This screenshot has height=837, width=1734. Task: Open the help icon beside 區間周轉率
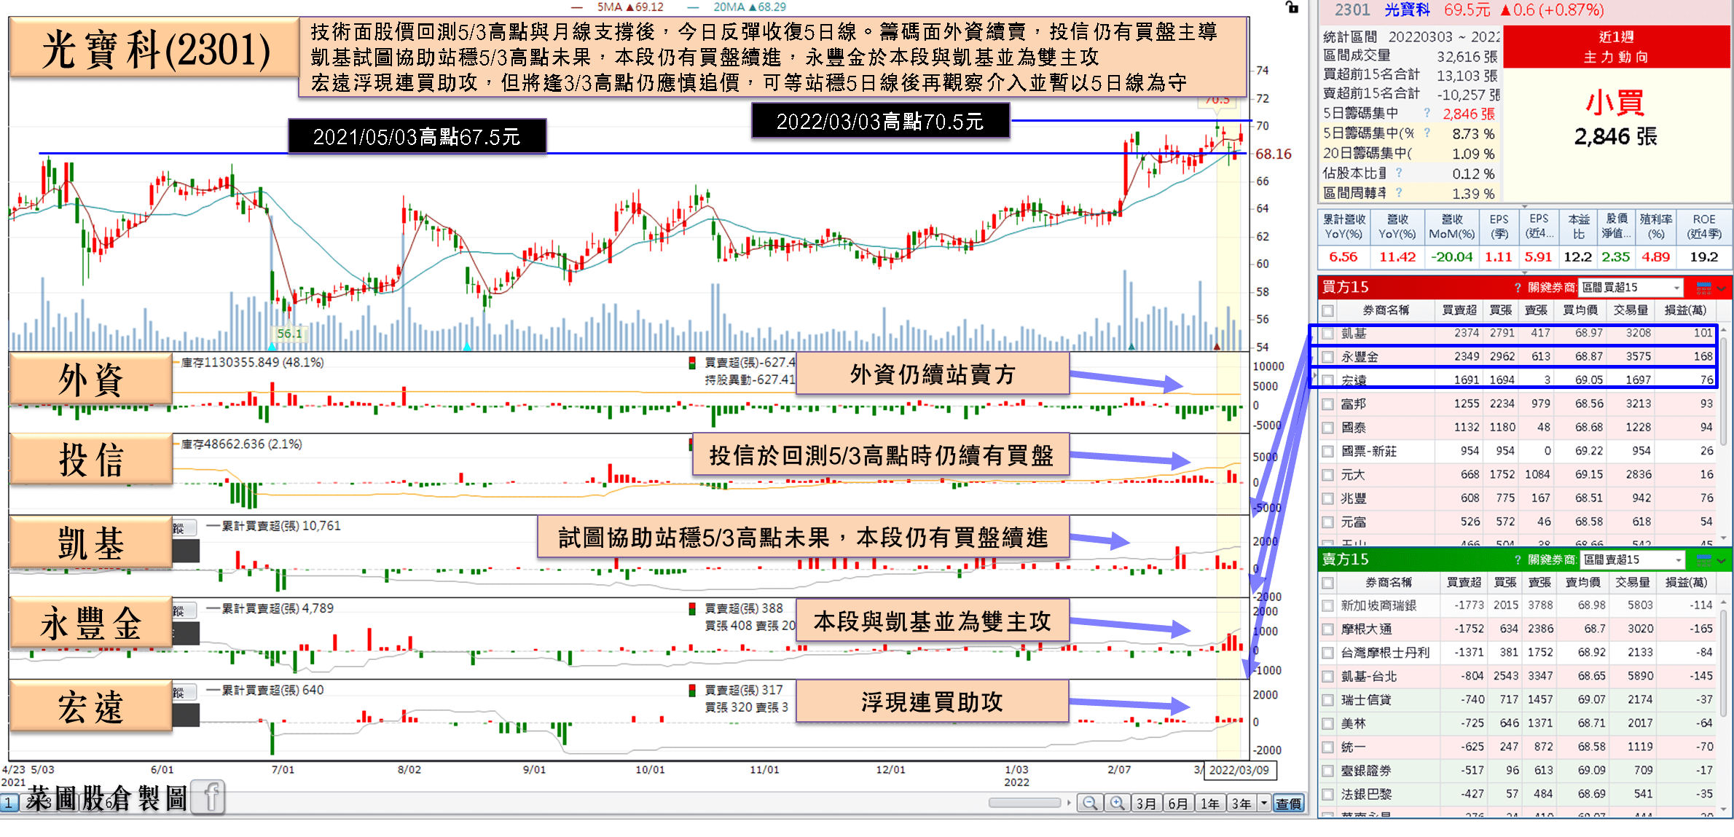1399,192
